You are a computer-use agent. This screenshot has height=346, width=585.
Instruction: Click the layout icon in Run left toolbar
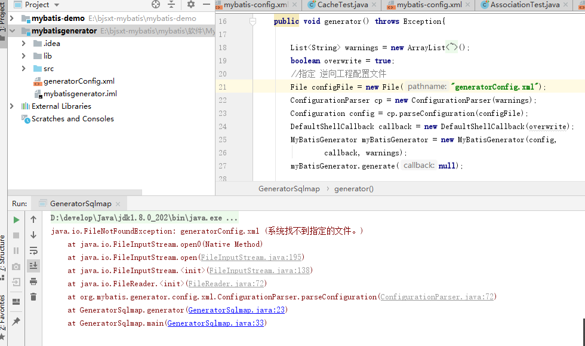(16, 302)
